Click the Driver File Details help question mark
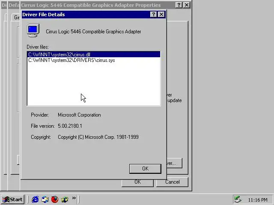Image resolution: width=274 pixels, height=205 pixels. point(153,15)
